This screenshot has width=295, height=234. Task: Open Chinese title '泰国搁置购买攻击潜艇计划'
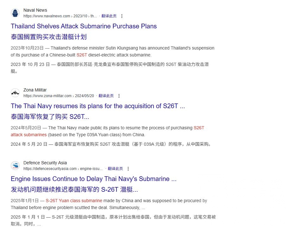coord(49,37)
